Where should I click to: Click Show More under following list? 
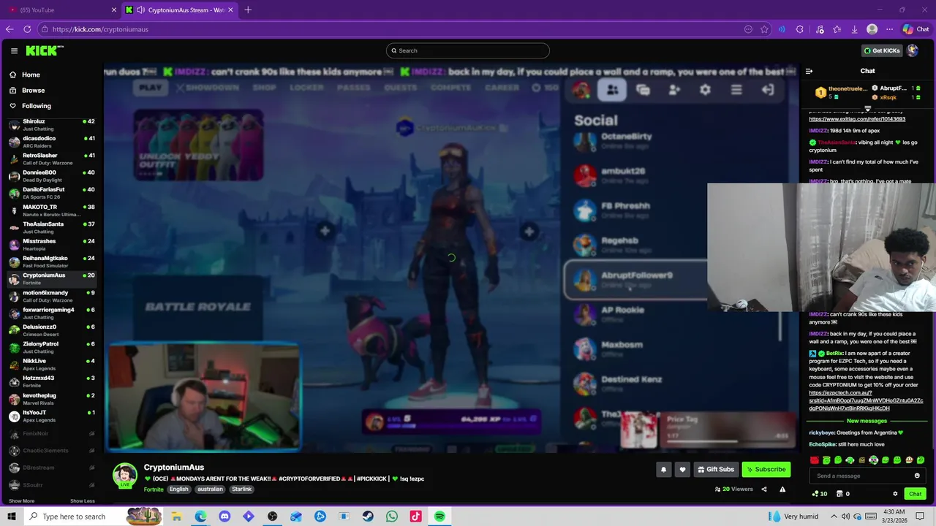coord(21,501)
